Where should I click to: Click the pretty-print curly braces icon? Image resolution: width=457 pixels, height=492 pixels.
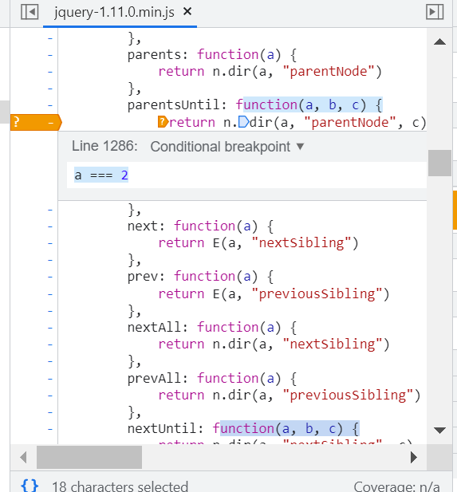[x=30, y=486]
